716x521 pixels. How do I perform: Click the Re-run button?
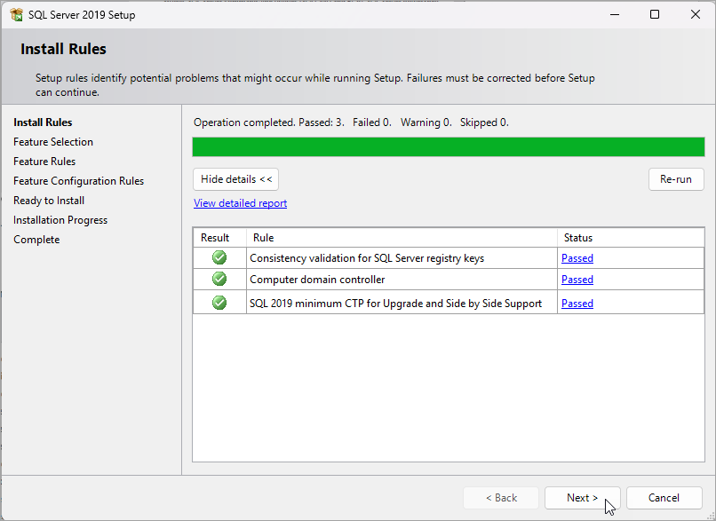pyautogui.click(x=676, y=179)
